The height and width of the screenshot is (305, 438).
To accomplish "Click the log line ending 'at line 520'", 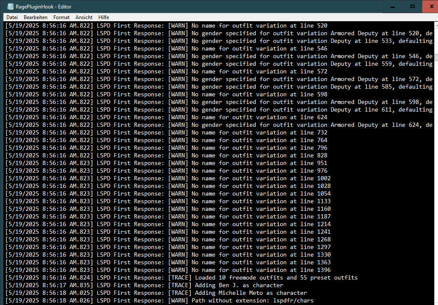I will pos(166,26).
